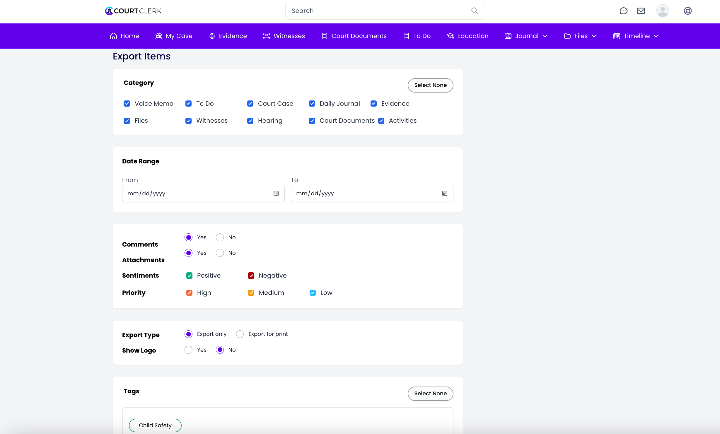Click the CourtClerk logo
The width and height of the screenshot is (720, 434).
(x=133, y=11)
